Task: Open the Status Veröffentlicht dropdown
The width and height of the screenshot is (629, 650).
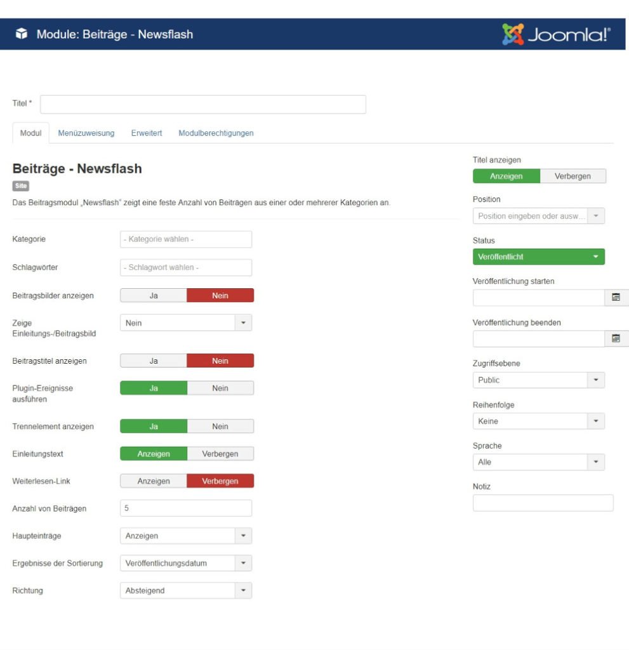Action: coord(539,256)
